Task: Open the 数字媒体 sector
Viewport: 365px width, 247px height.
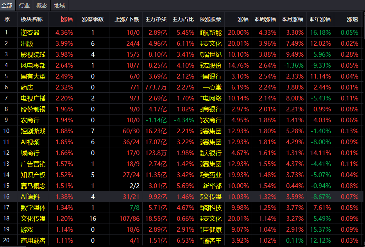Action: pyautogui.click(x=33, y=208)
